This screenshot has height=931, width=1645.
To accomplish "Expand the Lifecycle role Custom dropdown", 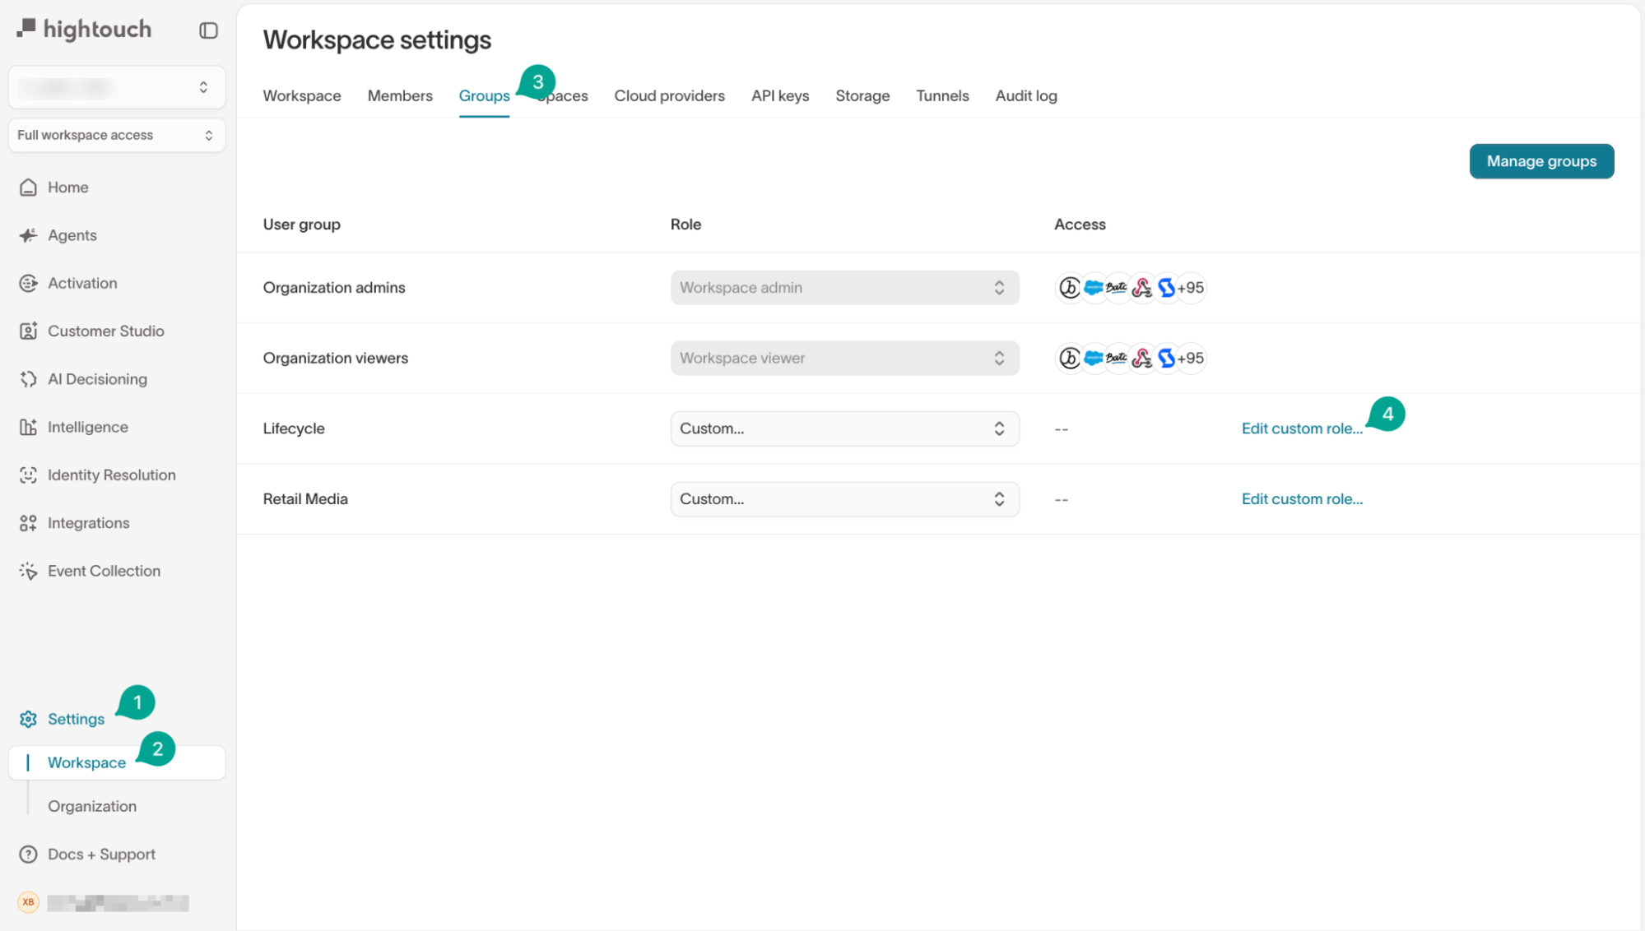I will (844, 428).
